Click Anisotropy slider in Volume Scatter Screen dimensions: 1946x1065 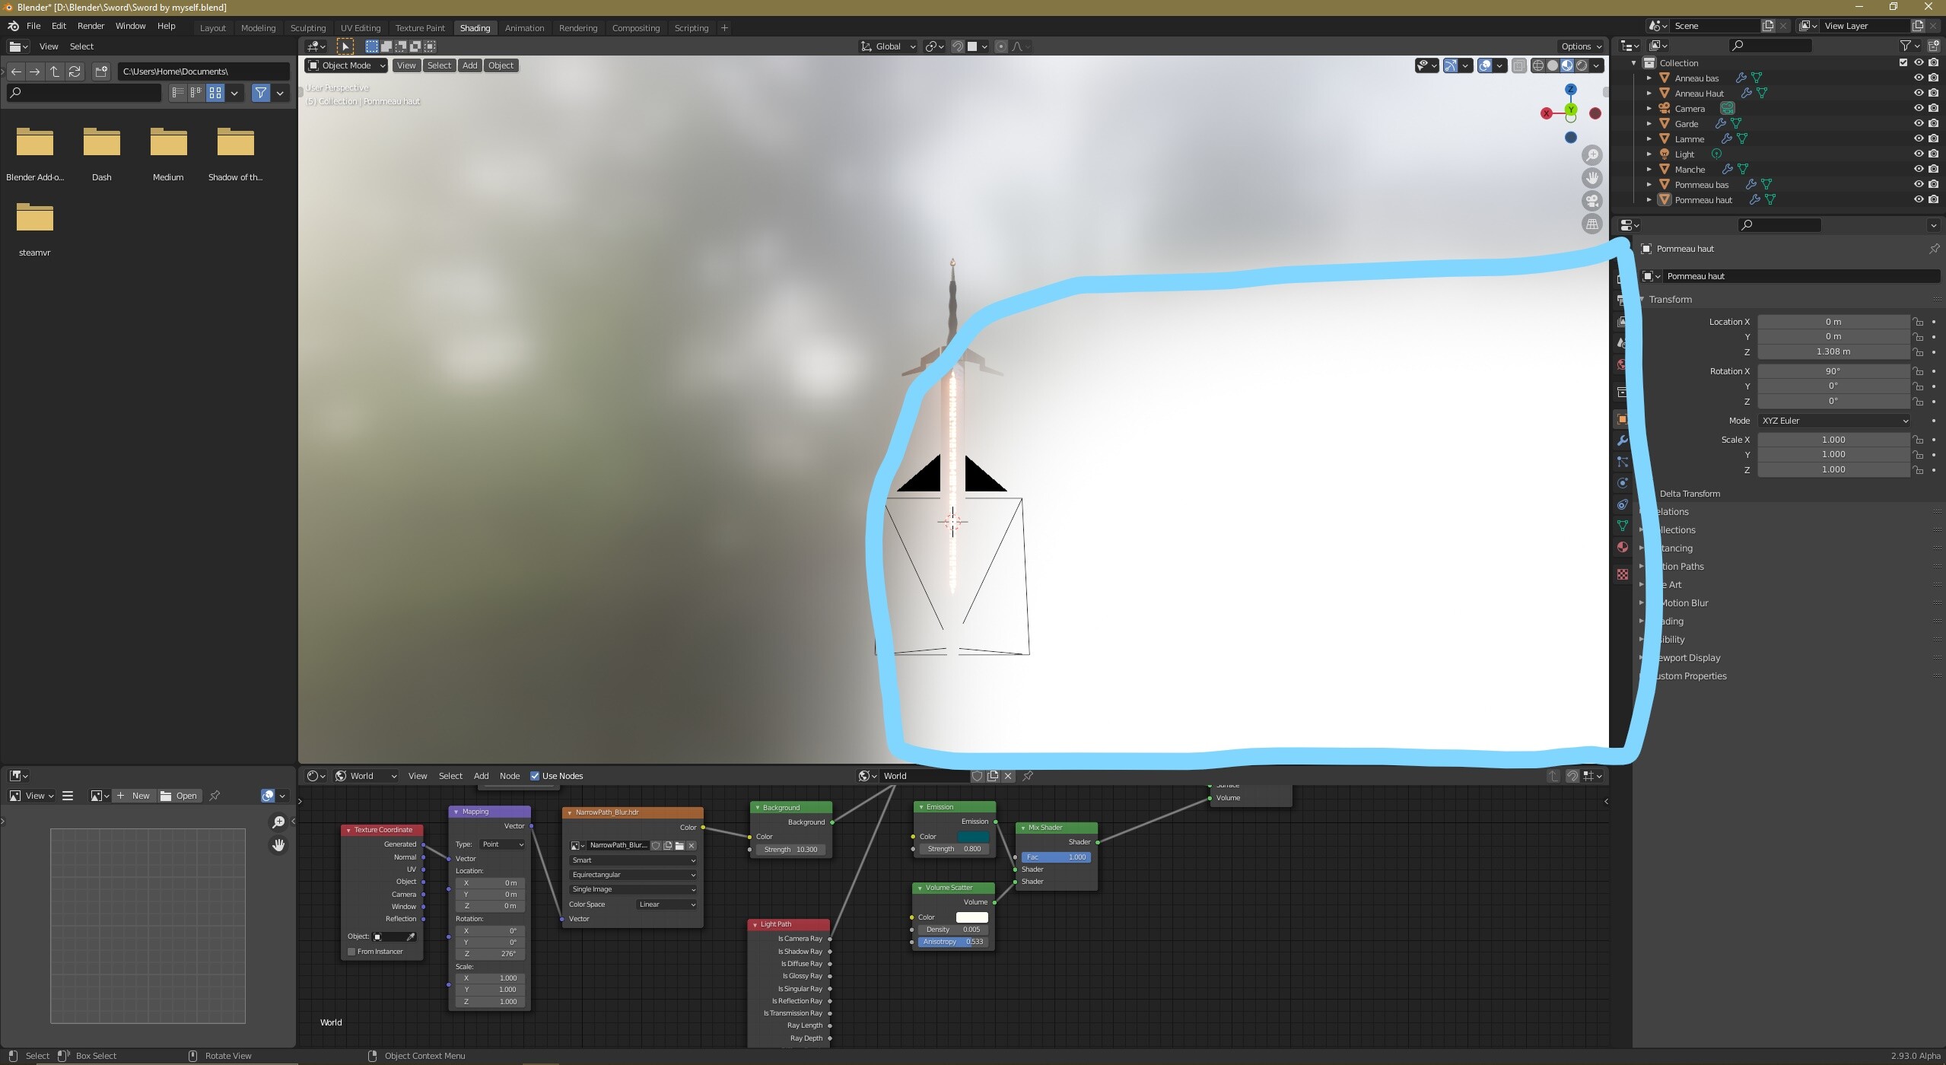(952, 942)
